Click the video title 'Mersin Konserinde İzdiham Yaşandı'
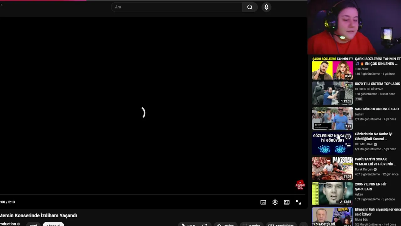 (38, 216)
